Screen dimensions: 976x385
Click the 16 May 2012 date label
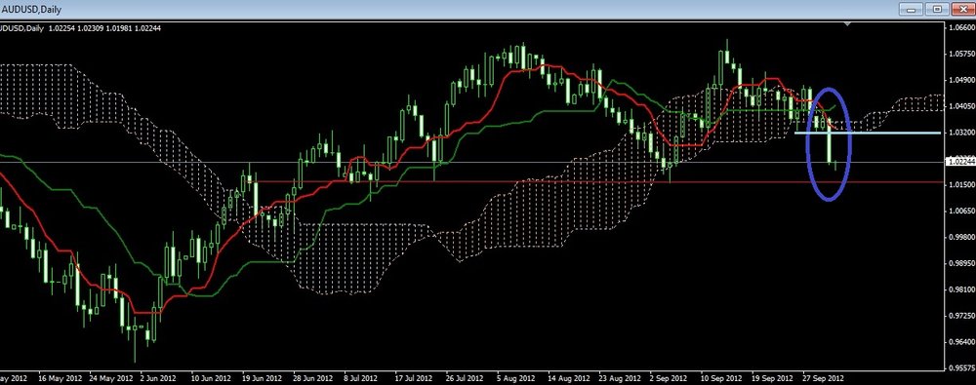point(60,378)
